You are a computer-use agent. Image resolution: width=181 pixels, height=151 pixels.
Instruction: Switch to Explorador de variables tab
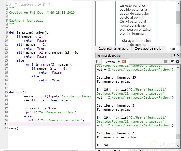[113, 48]
